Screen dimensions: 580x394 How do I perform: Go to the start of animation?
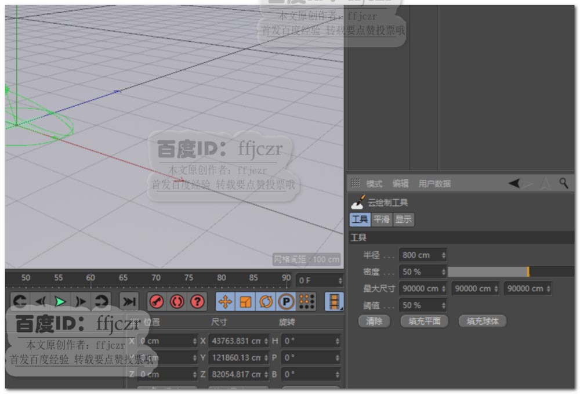coord(20,302)
